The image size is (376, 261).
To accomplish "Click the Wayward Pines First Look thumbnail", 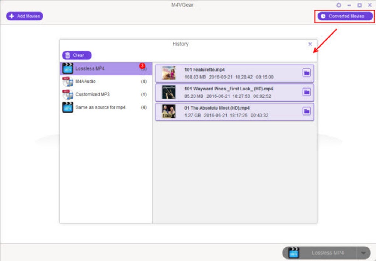I will click(x=169, y=92).
